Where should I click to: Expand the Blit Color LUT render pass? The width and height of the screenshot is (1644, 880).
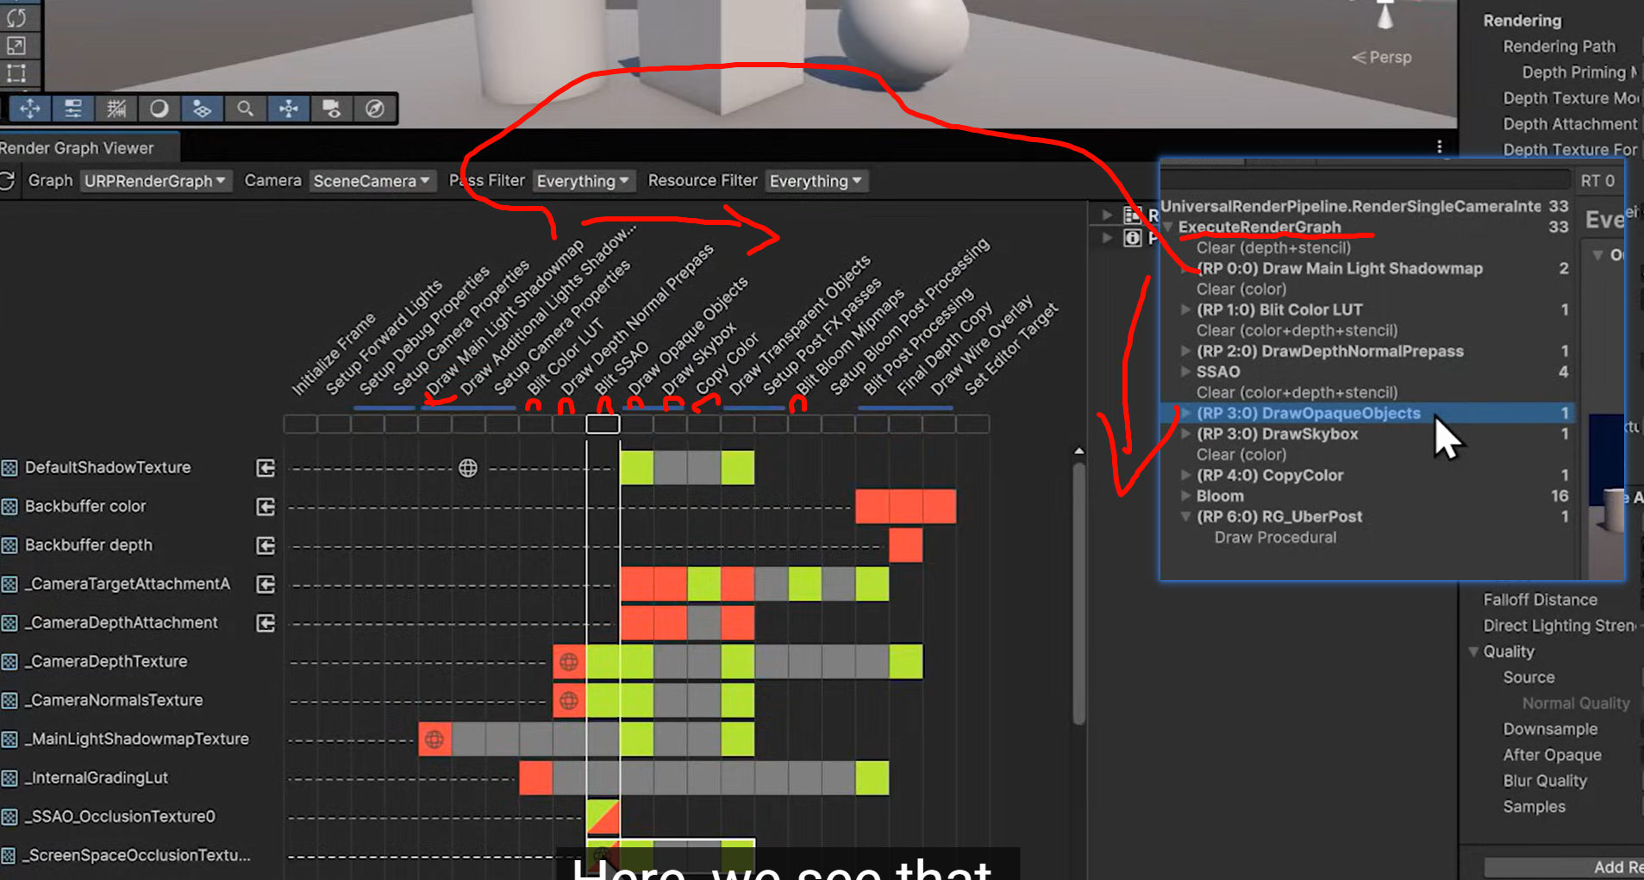pos(1186,309)
